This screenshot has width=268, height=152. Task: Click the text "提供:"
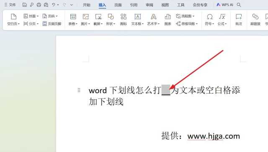(x=172, y=136)
